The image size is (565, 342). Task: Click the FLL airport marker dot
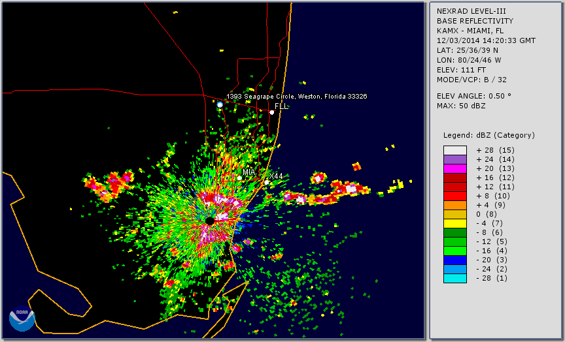coord(271,112)
